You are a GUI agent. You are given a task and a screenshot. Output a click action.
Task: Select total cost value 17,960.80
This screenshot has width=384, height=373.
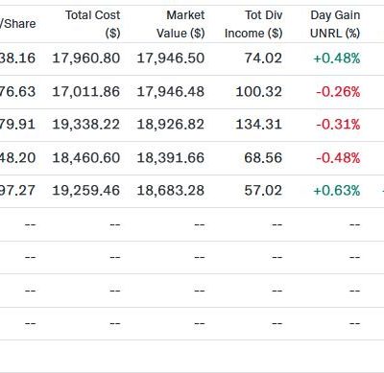tap(86, 58)
